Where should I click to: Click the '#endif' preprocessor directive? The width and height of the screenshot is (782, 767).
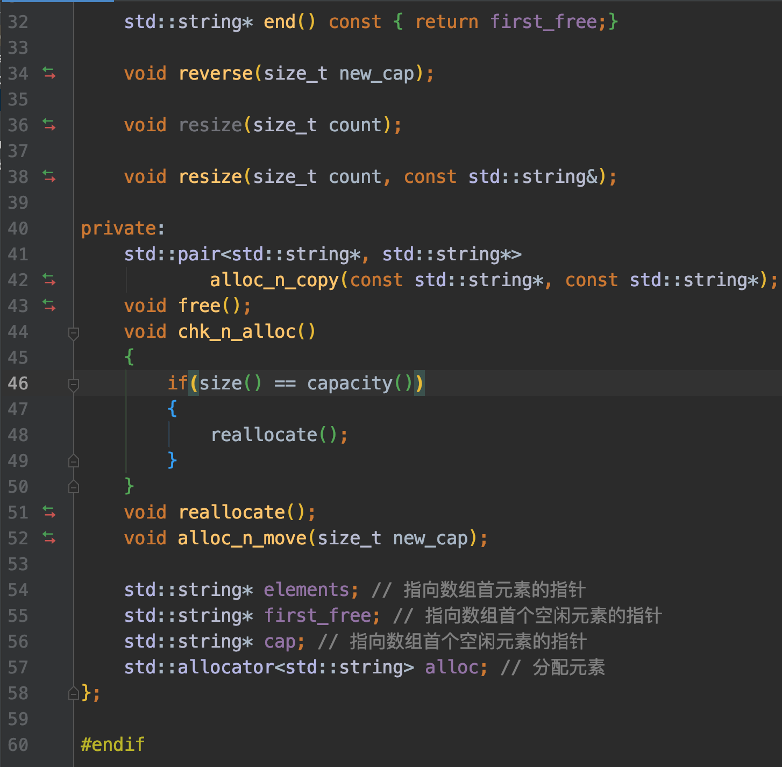pyautogui.click(x=113, y=744)
